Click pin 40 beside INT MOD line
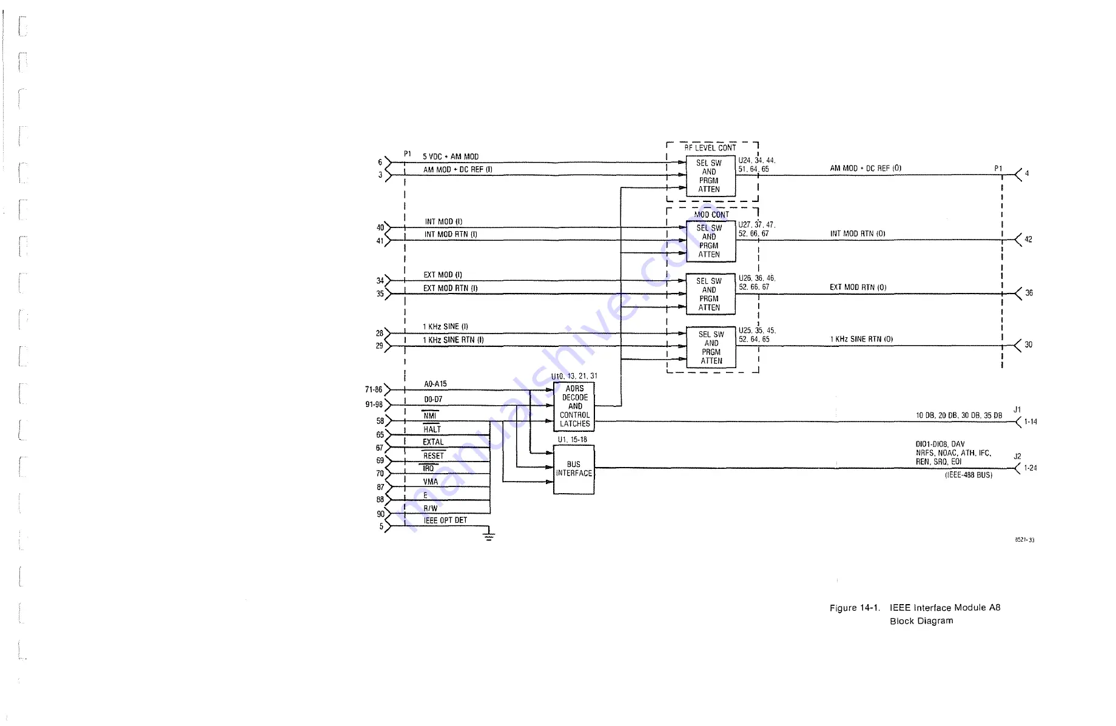Viewport: 1116px width, 726px height. pyautogui.click(x=380, y=227)
